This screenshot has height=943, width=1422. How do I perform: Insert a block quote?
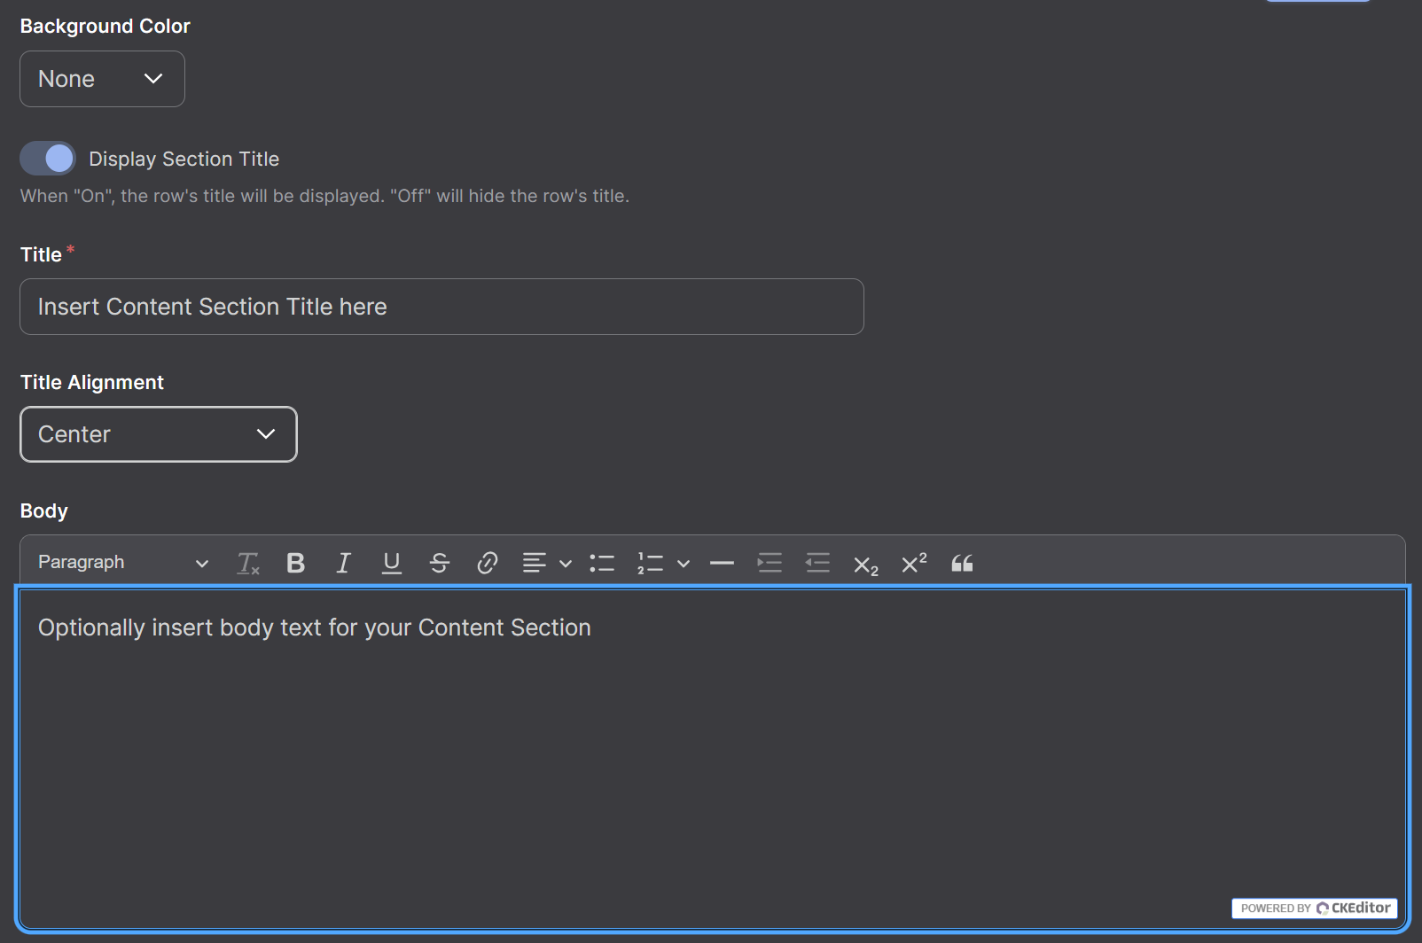point(962,563)
